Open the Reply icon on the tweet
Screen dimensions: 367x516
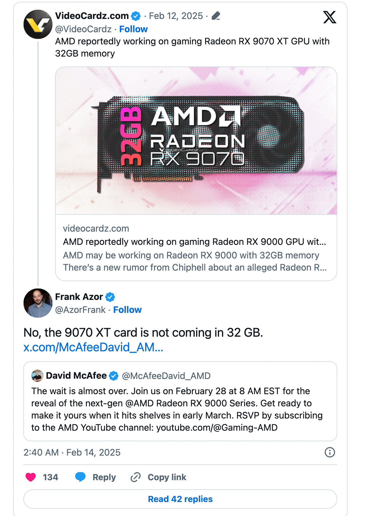[x=81, y=477]
